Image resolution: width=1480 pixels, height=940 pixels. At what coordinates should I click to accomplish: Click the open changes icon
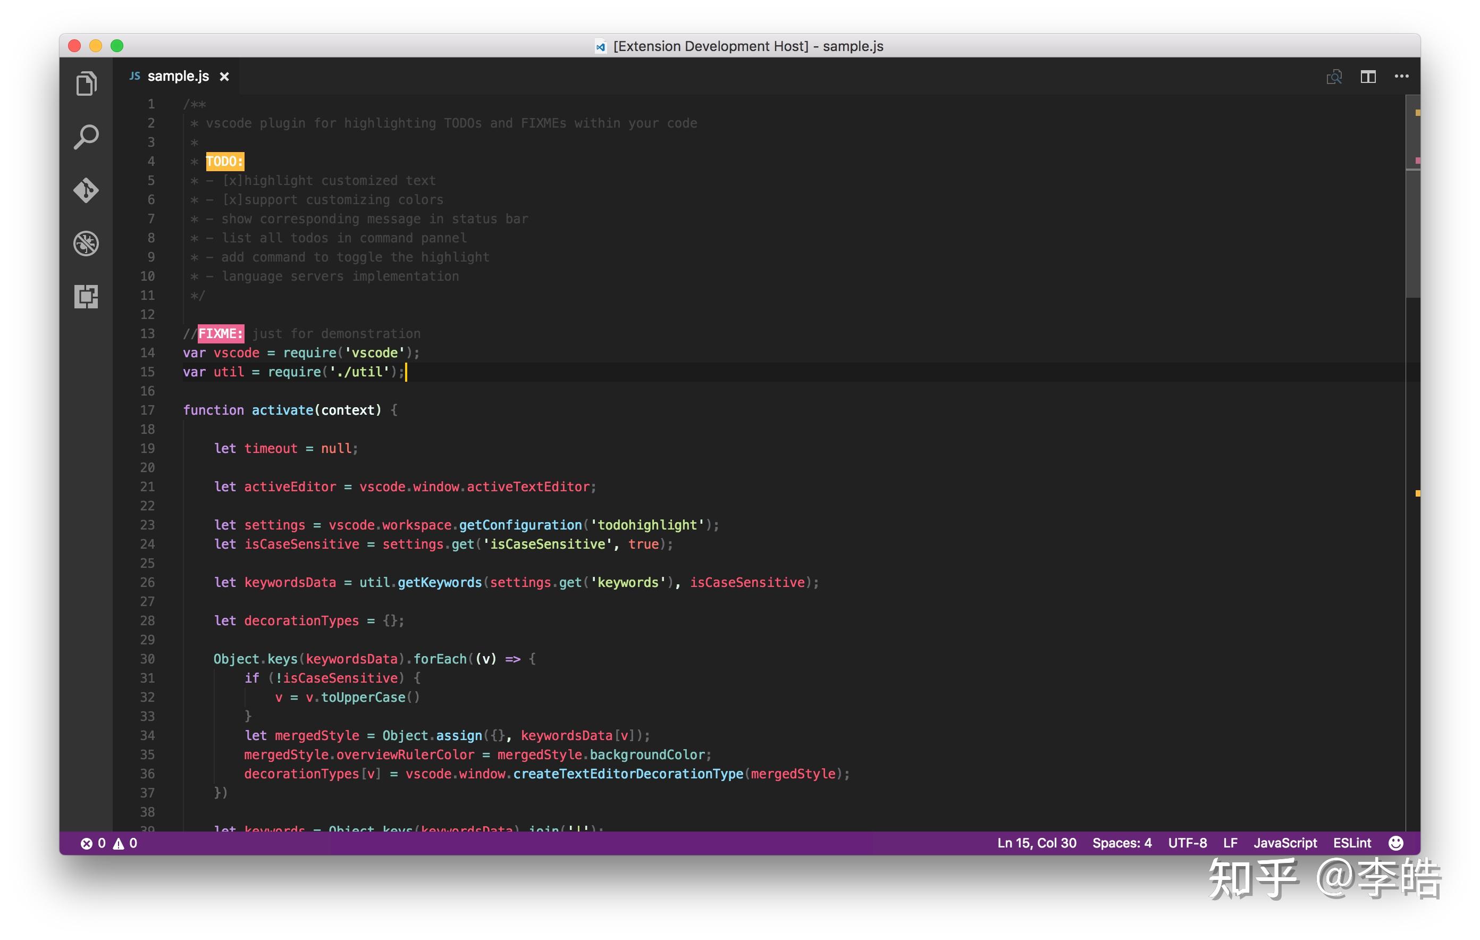1334,77
